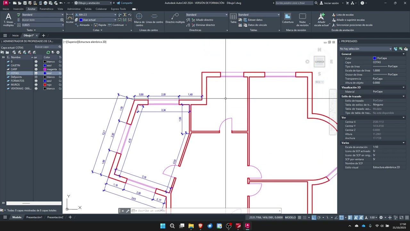Insert a Tabla table

coord(233,19)
